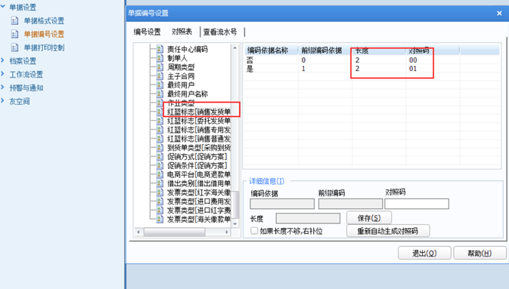The image size is (509, 289).
Task: Select the 是 row in table
Action: (371, 69)
